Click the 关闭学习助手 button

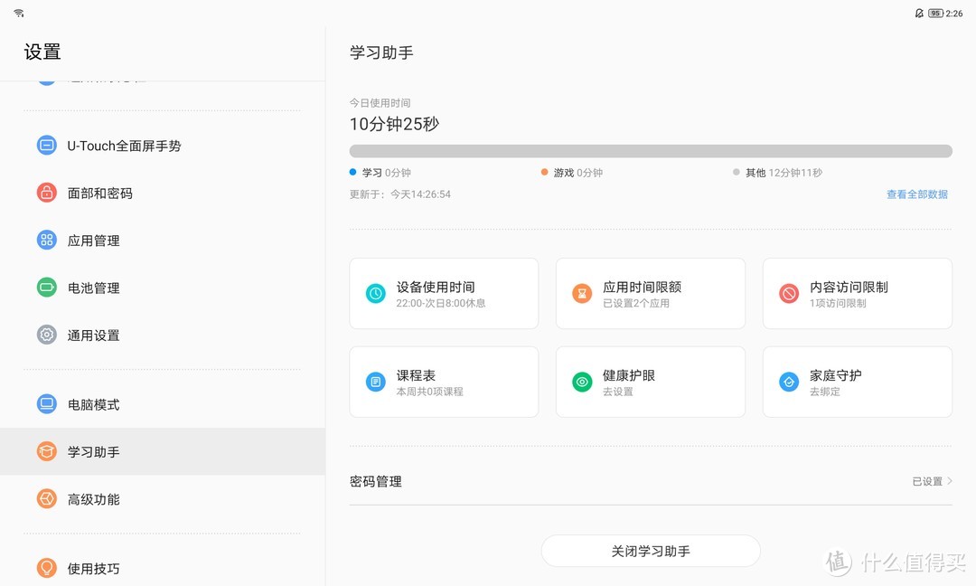(x=651, y=551)
